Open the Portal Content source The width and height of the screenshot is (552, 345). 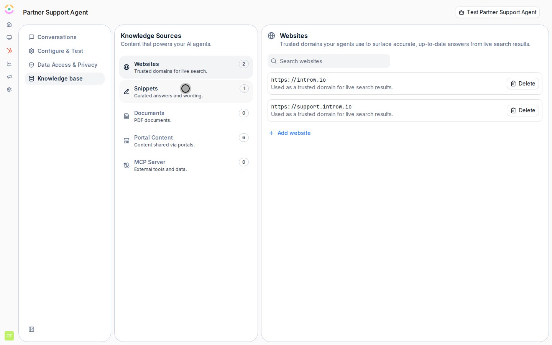[186, 141]
